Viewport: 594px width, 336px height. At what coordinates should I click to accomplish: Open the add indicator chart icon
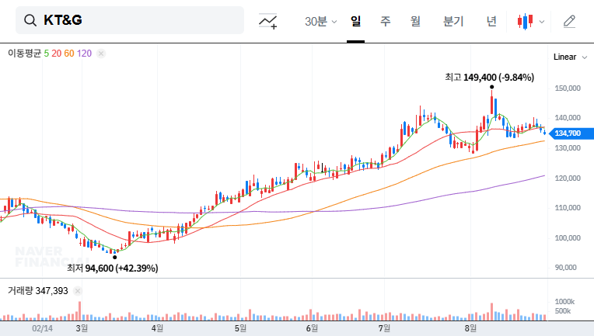pyautogui.click(x=267, y=21)
